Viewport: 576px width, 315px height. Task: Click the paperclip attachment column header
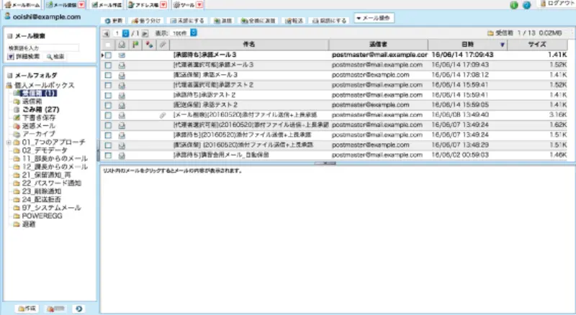pos(162,45)
